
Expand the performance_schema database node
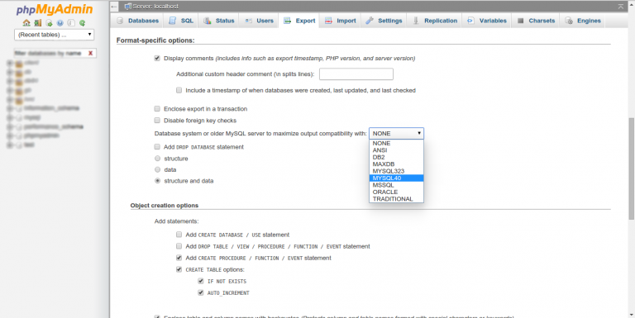(x=10, y=126)
